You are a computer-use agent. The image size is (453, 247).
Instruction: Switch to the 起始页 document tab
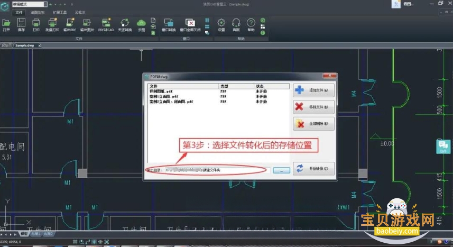pyautogui.click(x=6, y=45)
